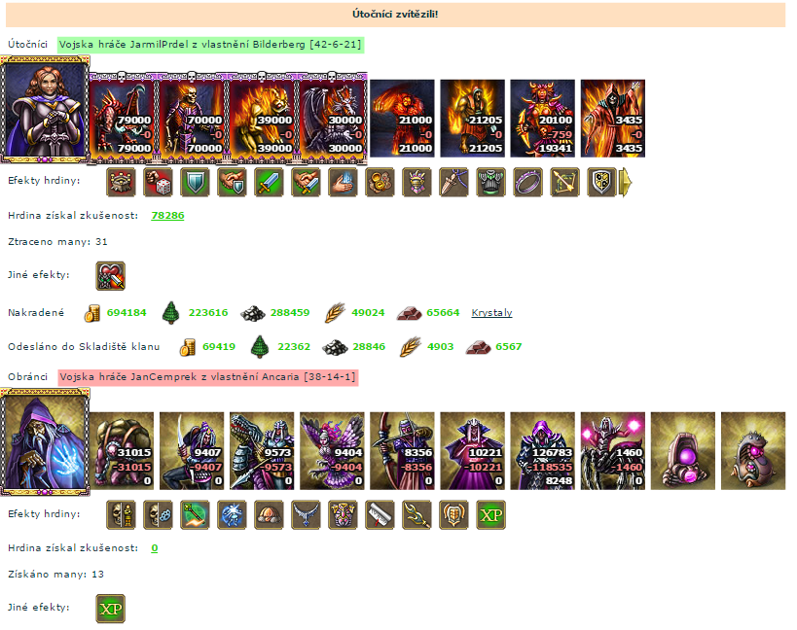Image resolution: width=797 pixels, height=630 pixels.
Task: Click the defender wizard hero portrait
Action: coord(45,442)
